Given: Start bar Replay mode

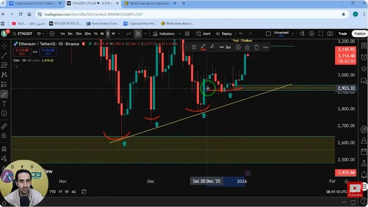Looking at the screenshot, I should tap(223, 34).
